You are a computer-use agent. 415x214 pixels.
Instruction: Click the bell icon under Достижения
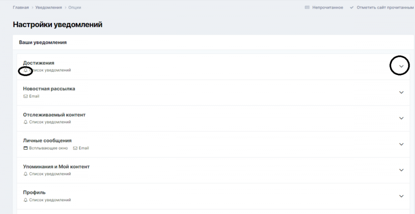25,71
